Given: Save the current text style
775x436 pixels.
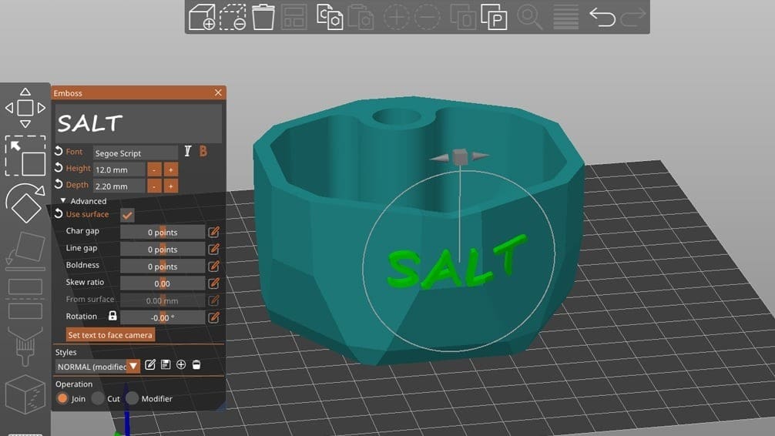Looking at the screenshot, I should (x=166, y=365).
